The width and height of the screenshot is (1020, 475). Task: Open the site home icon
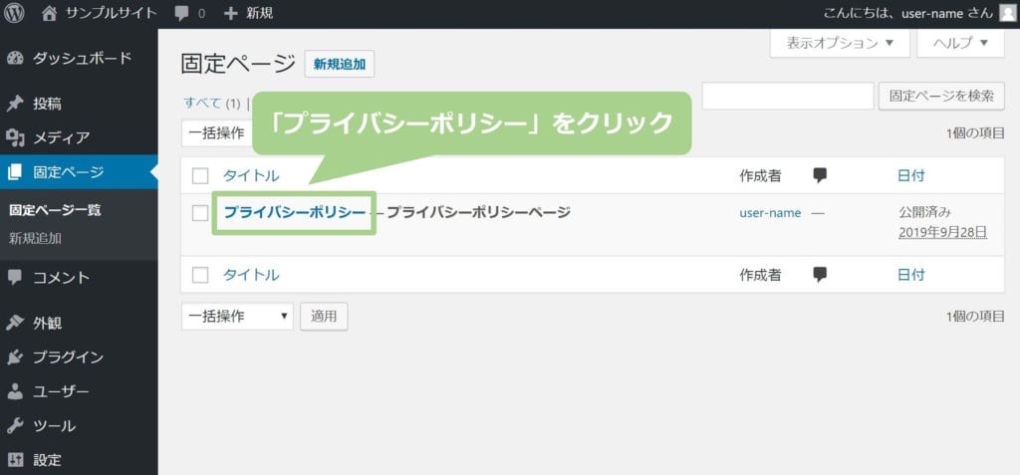pos(50,13)
